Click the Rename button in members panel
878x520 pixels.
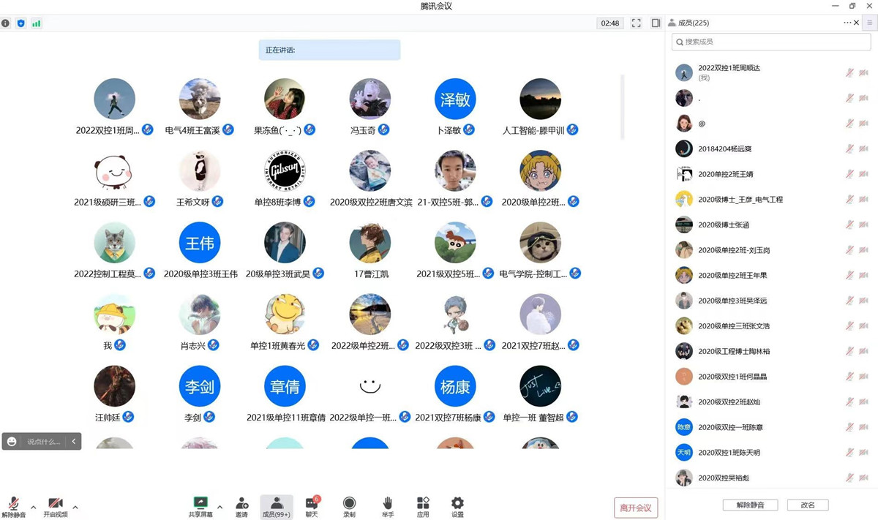pyautogui.click(x=808, y=505)
